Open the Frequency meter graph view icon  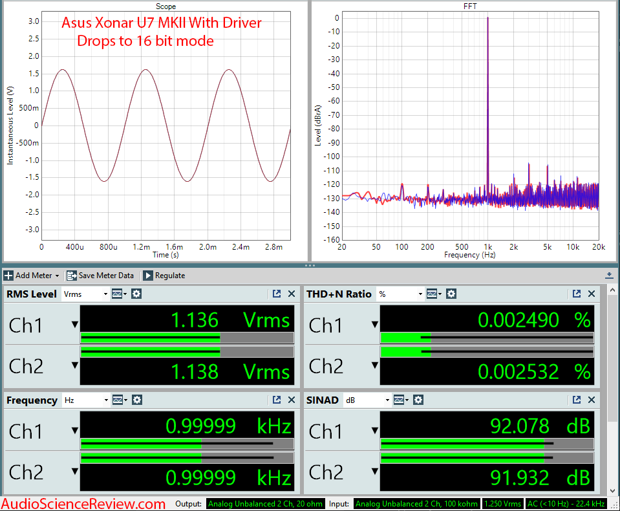[120, 400]
